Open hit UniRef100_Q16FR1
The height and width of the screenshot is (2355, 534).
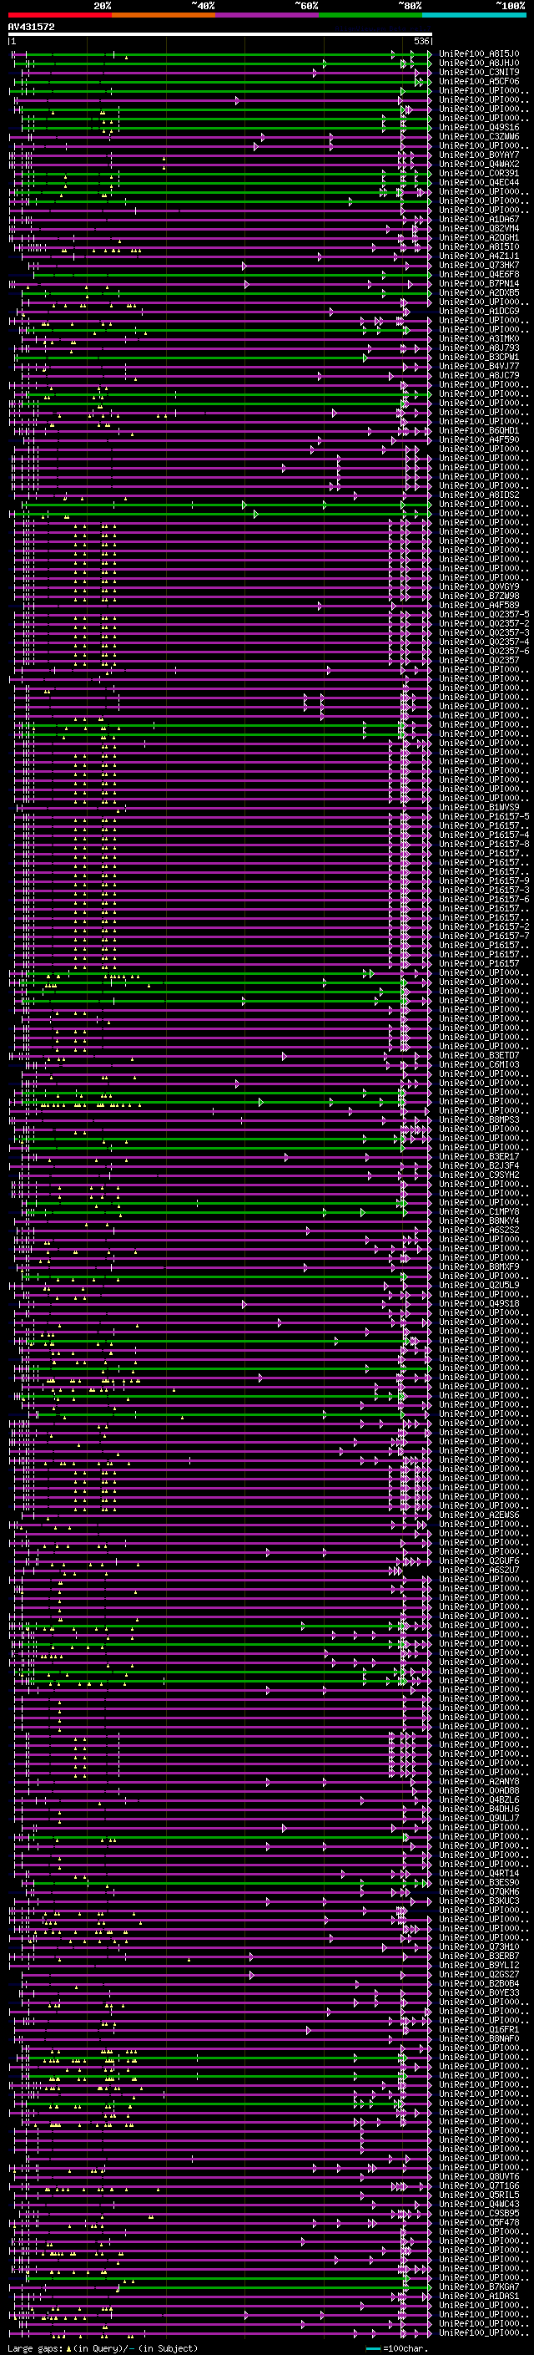point(478,2028)
